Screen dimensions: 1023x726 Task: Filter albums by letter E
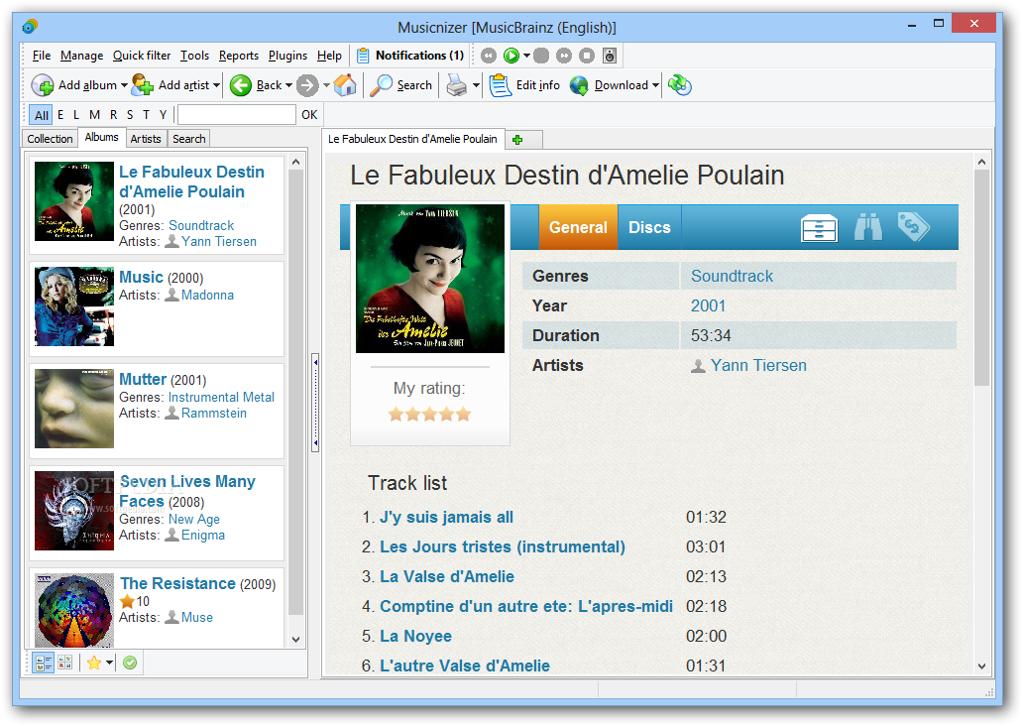(x=60, y=115)
